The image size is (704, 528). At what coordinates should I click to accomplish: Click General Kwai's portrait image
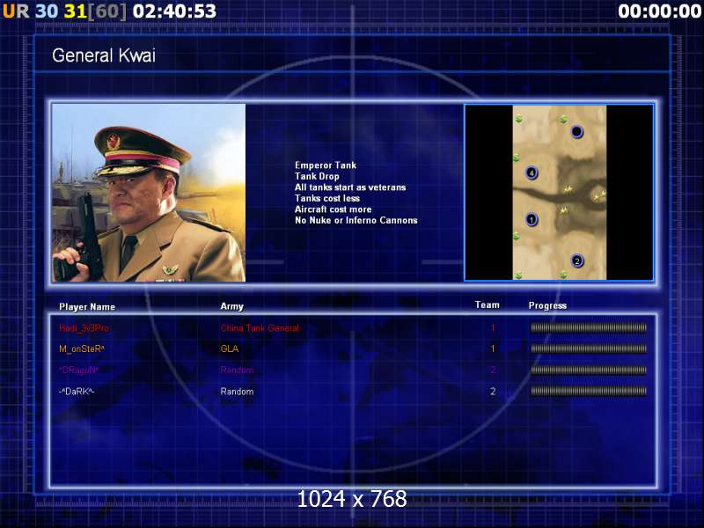click(149, 193)
